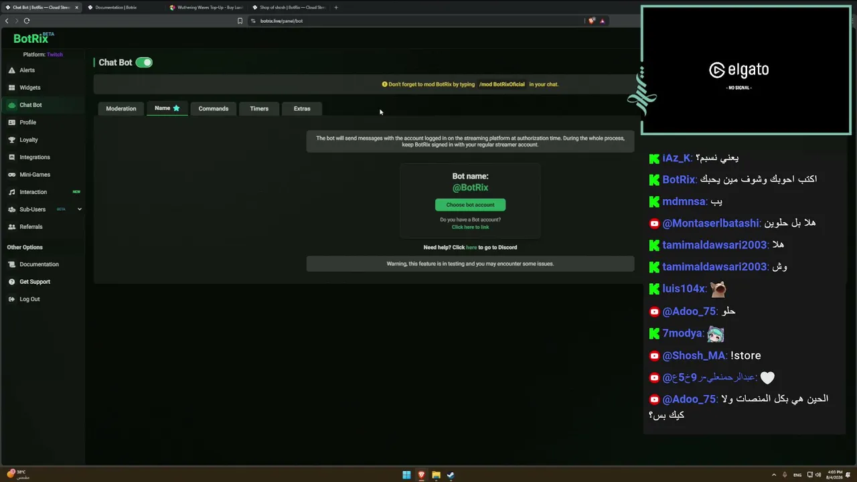Viewport: 857px width, 482px height.
Task: Select the Chat Bot sidebar icon
Action: 12,105
